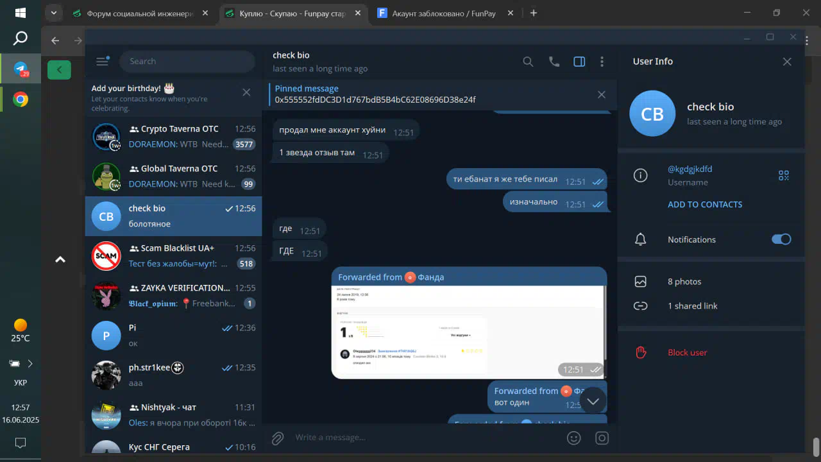Switch the УКР keyboard language

coord(21,383)
